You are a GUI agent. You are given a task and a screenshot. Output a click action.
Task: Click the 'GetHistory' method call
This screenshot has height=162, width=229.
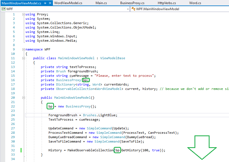coord(131,150)
